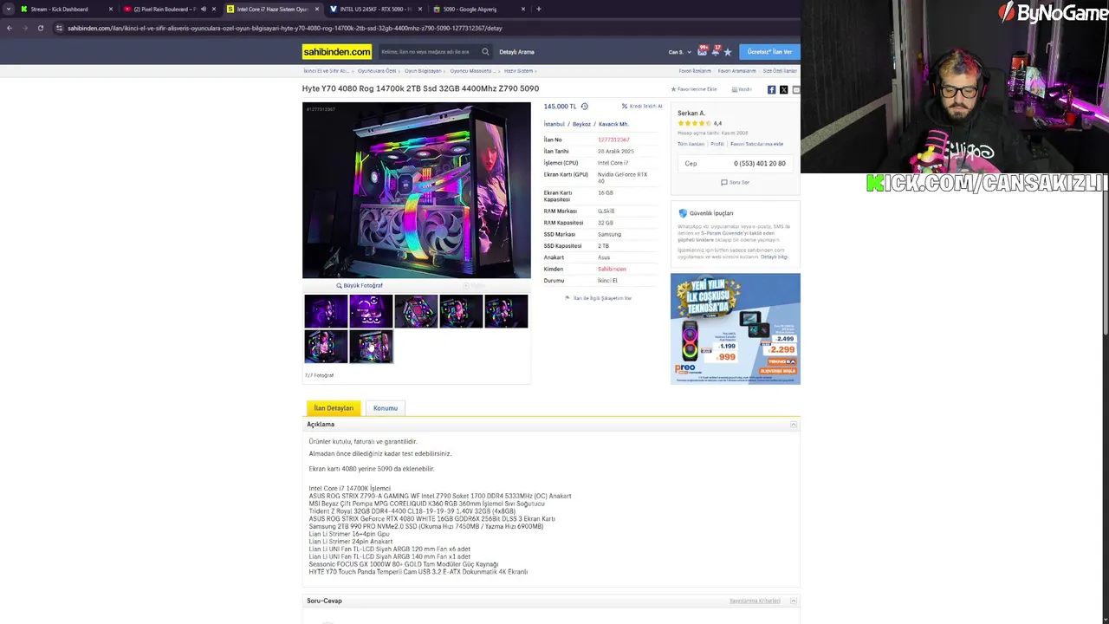This screenshot has height=624, width=1109.
Task: Reload the current page
Action: (x=40, y=29)
